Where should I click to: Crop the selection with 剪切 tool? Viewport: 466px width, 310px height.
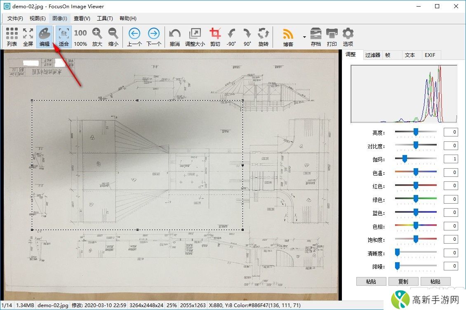(215, 37)
